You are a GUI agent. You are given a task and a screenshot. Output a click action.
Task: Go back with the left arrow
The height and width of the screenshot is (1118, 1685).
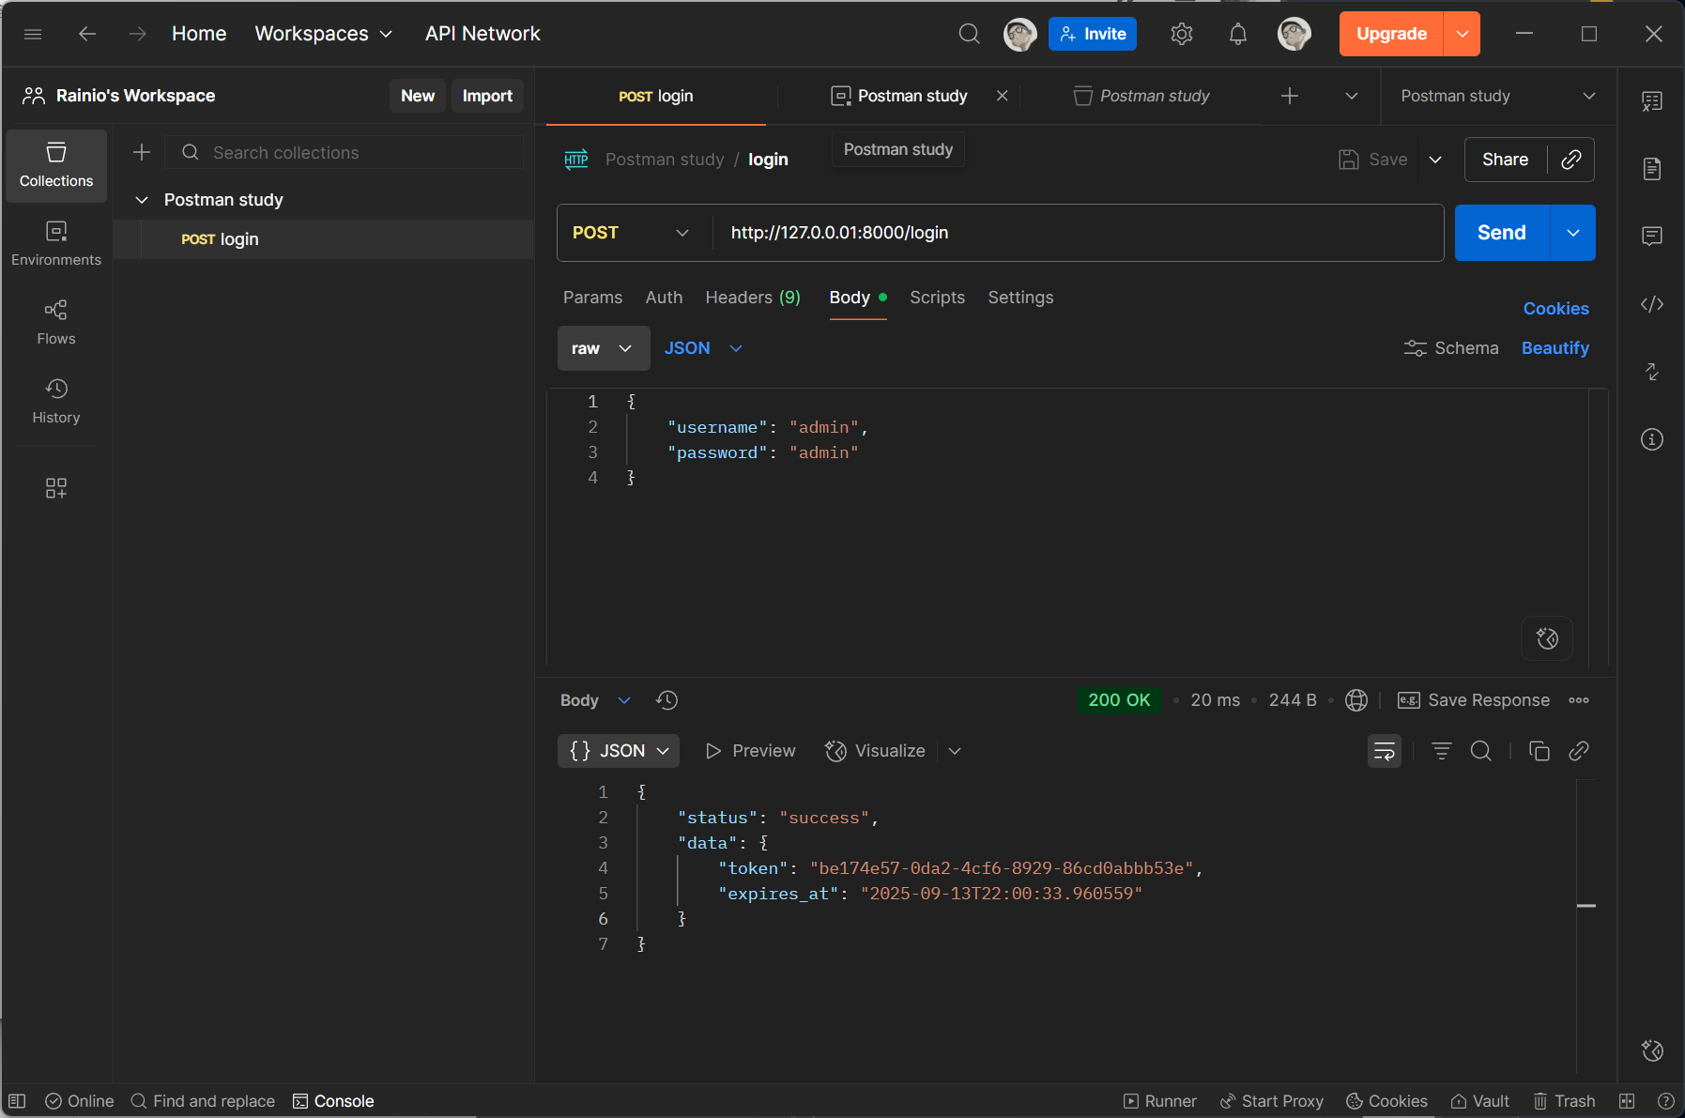tap(87, 34)
